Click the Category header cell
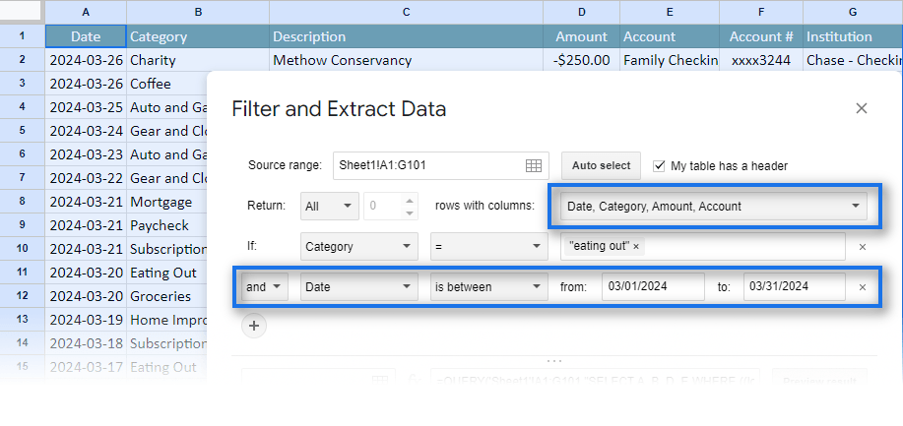The image size is (903, 426). (198, 36)
